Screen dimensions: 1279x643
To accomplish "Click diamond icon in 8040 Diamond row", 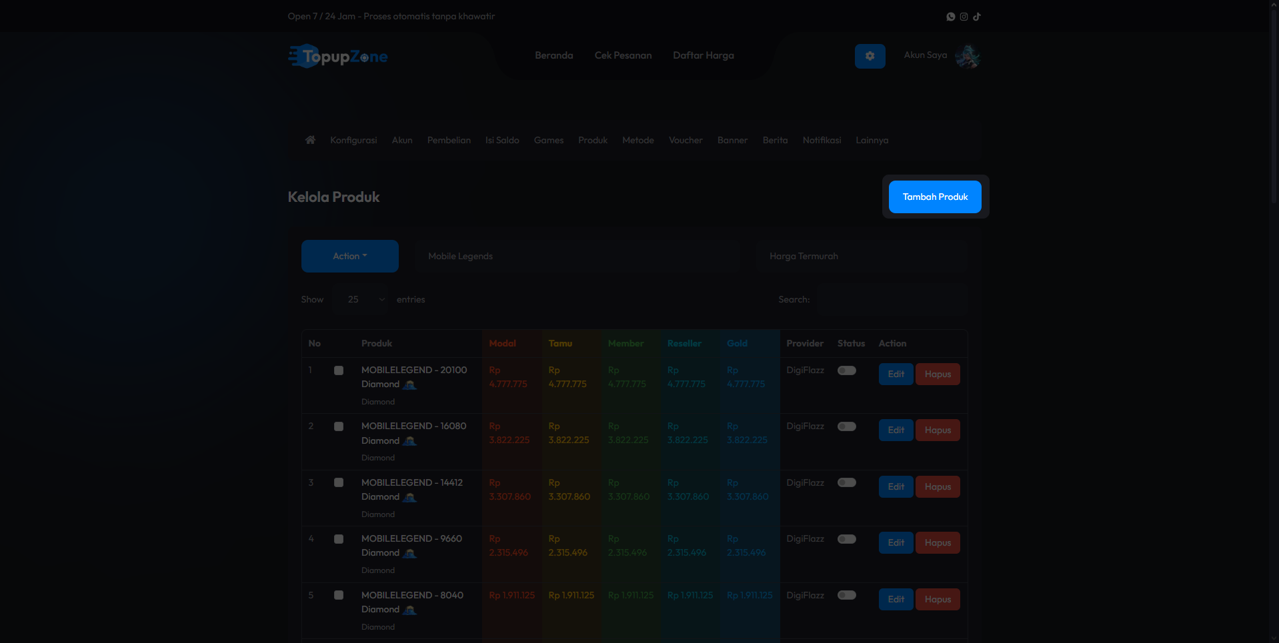I will tap(410, 610).
